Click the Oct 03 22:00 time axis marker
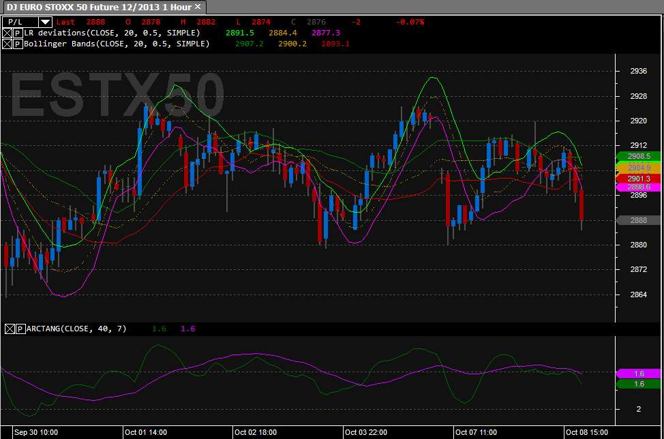The image size is (664, 439). click(x=366, y=432)
